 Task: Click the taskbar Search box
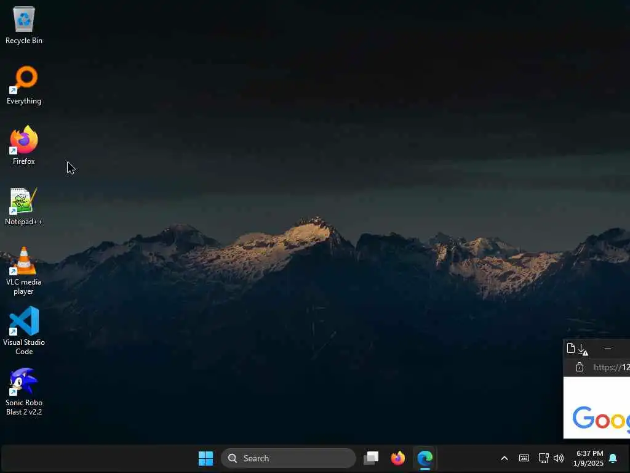[x=289, y=458]
